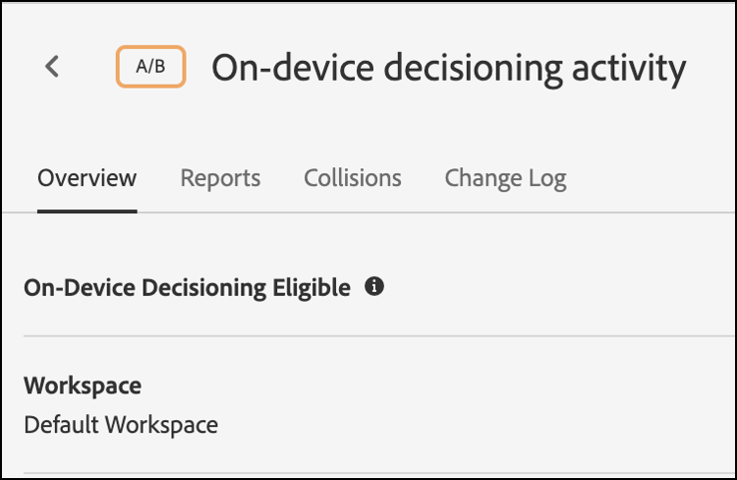Navigate to Reports for this activity

coord(220,178)
